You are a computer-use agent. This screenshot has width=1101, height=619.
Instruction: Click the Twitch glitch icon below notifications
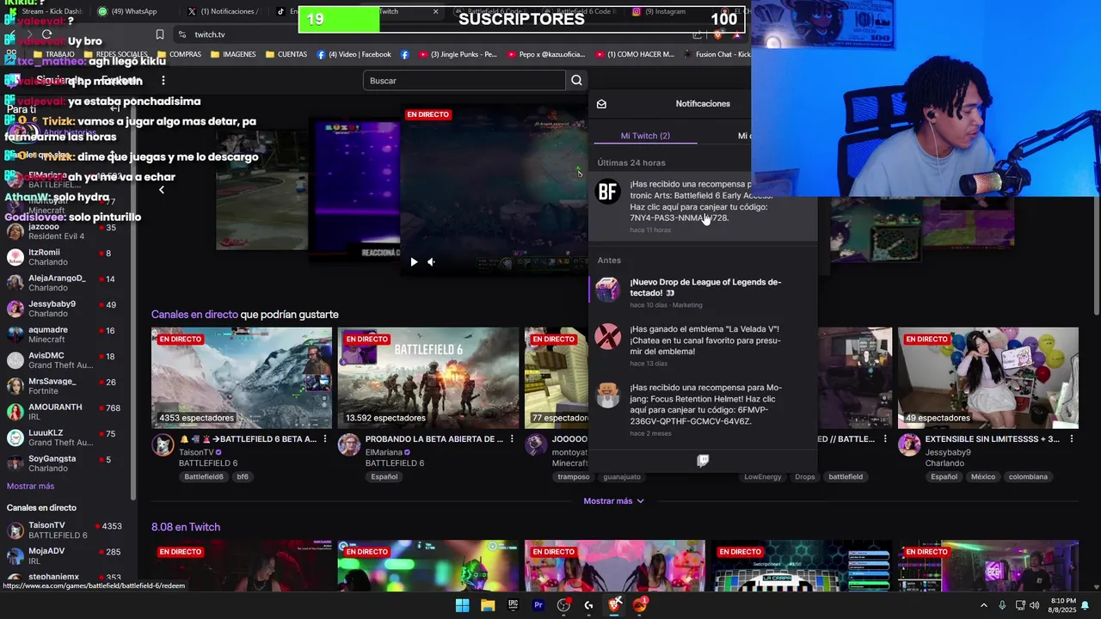[x=703, y=461]
